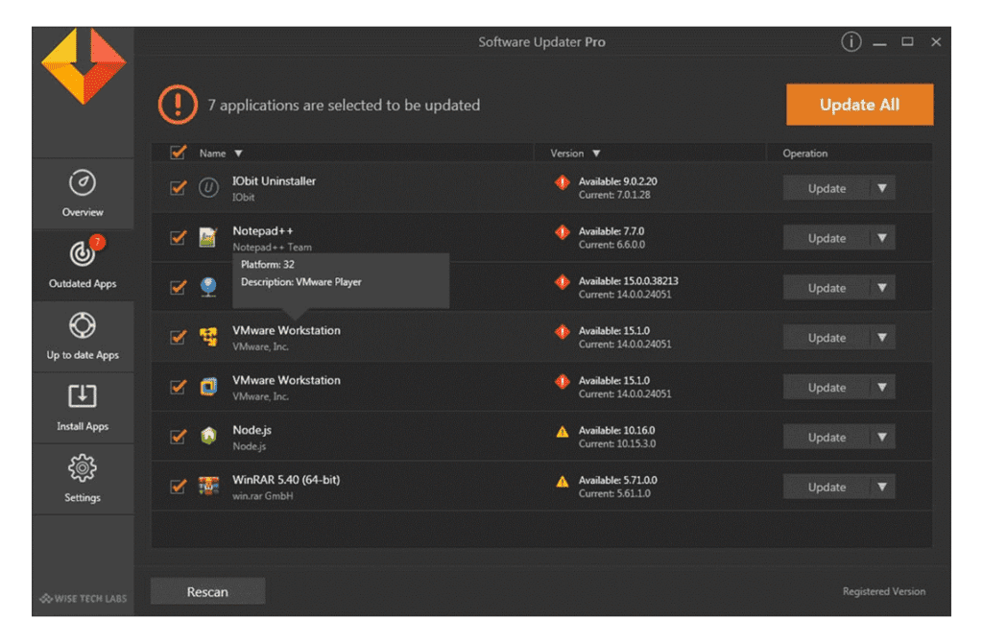Sort by the Name column arrow
The width and height of the screenshot is (983, 643).
[x=238, y=154]
